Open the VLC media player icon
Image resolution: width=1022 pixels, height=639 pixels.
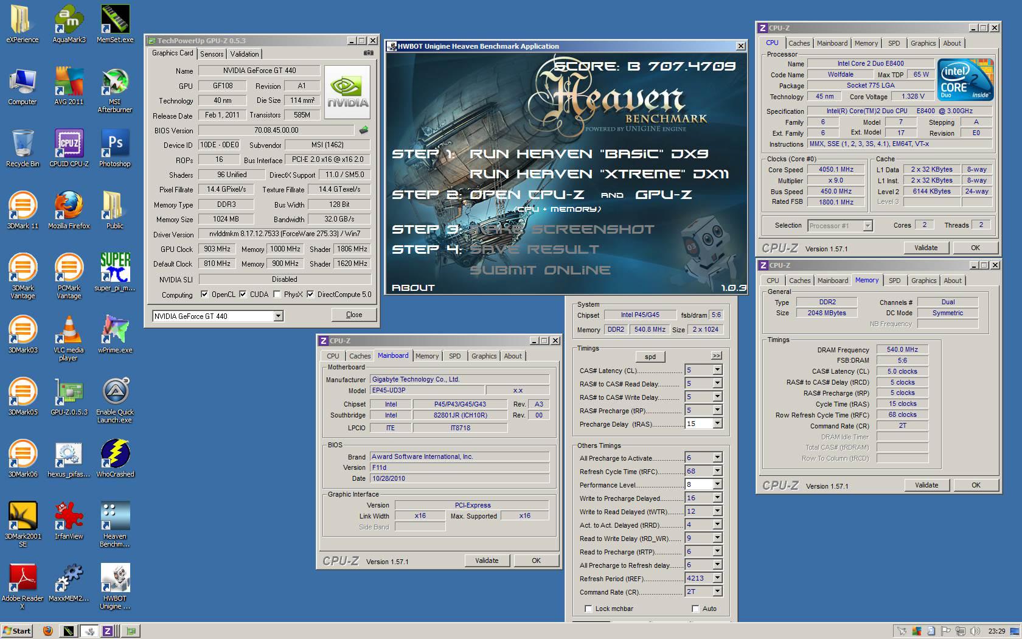tap(69, 339)
